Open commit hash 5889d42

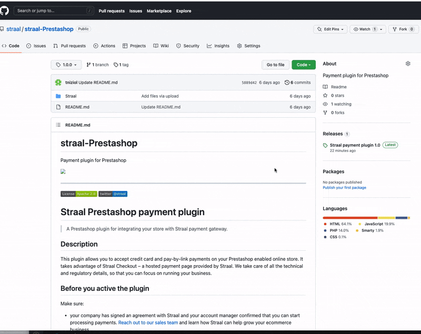pyautogui.click(x=249, y=83)
